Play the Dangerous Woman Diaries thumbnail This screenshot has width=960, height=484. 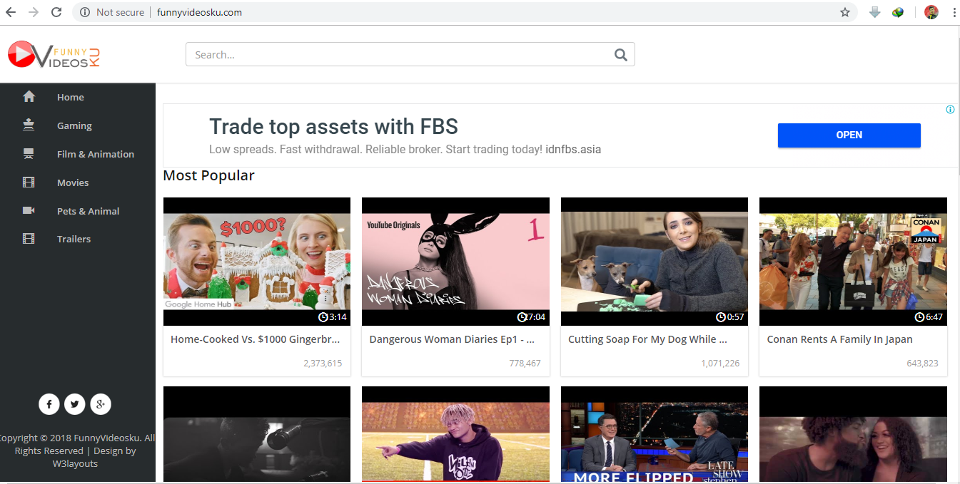455,262
